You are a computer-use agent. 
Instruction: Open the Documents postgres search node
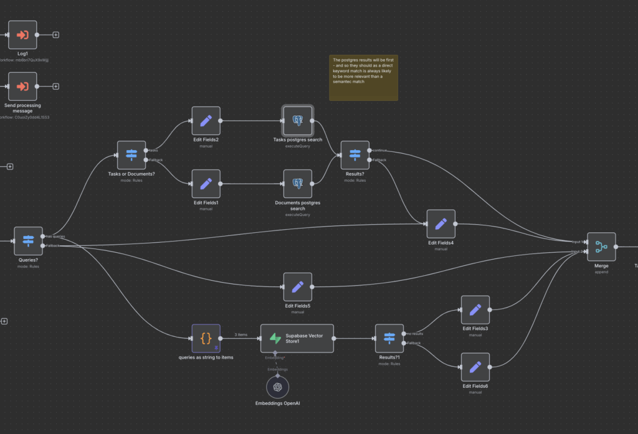[x=297, y=184]
